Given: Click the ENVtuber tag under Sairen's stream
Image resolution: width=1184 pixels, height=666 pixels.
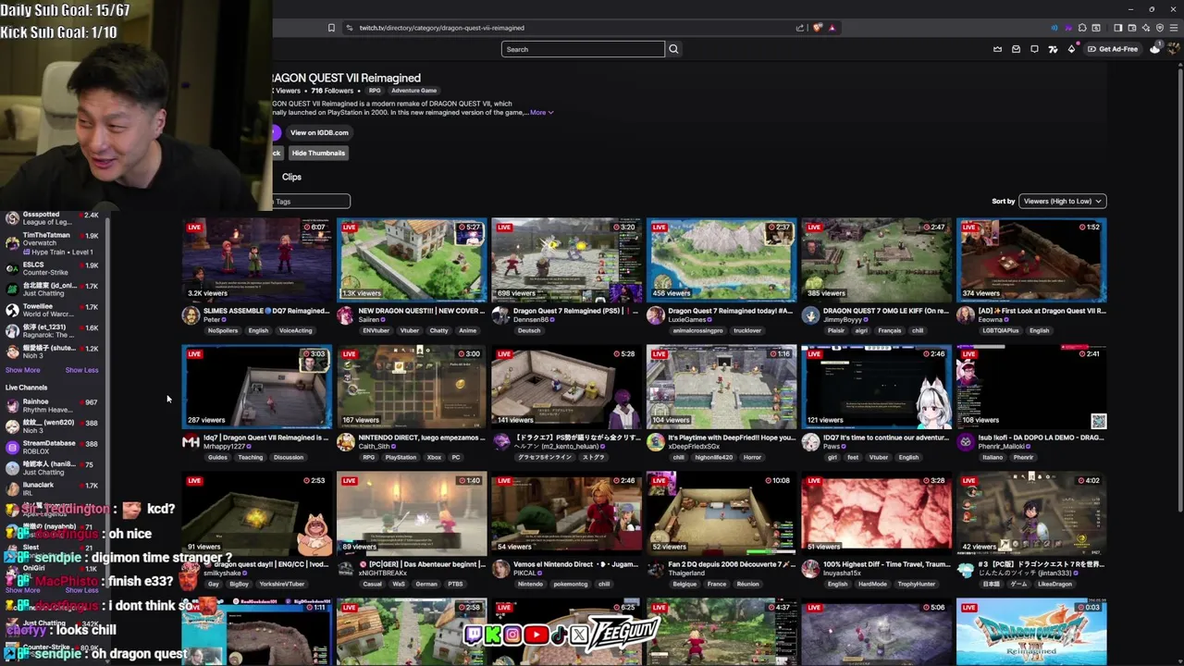Looking at the screenshot, I should [x=376, y=330].
